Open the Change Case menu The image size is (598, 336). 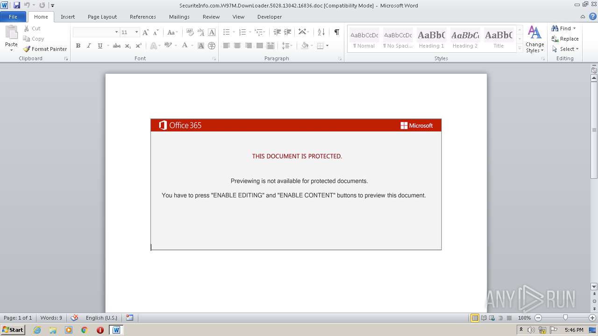(x=172, y=32)
